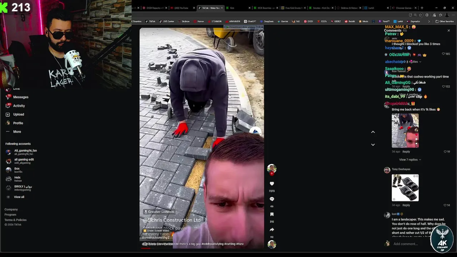Switch to the Free Kick Emote tab

(293, 8)
